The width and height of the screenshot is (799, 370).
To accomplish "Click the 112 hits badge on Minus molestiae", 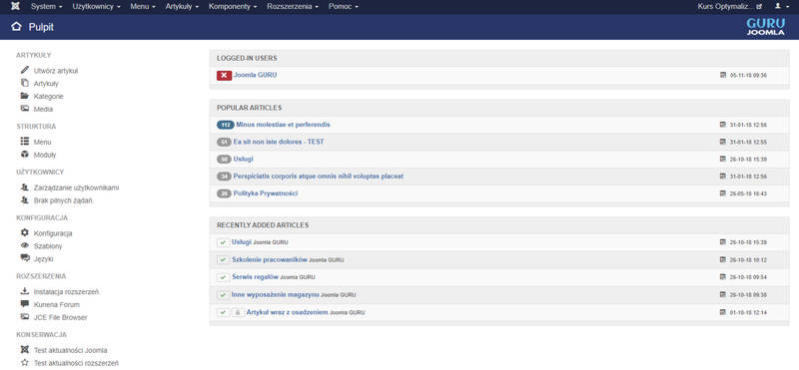I will 226,125.
